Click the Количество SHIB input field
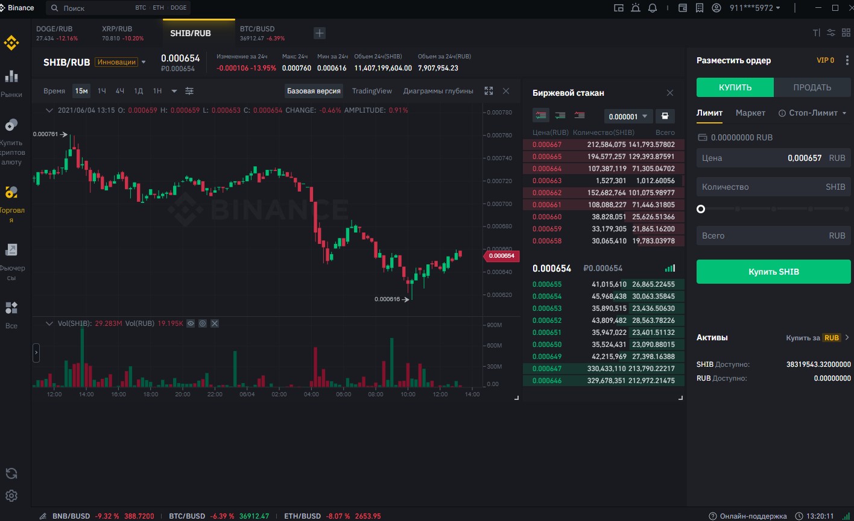The width and height of the screenshot is (854, 521). [x=774, y=187]
